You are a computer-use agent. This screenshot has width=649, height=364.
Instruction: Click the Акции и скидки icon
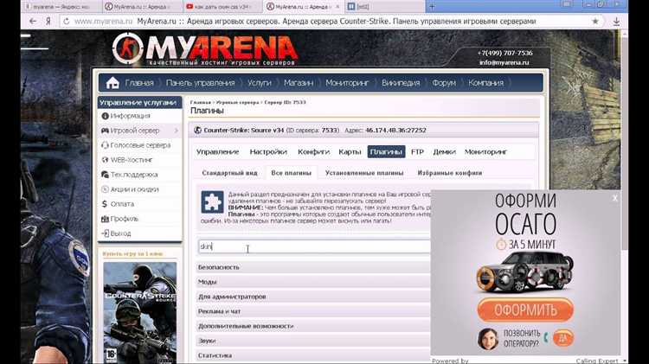pos(105,189)
